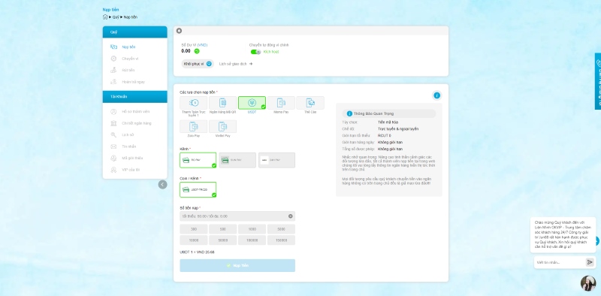
Task: Choose the Viettel Pay payment icon
Action: pyautogui.click(x=222, y=126)
